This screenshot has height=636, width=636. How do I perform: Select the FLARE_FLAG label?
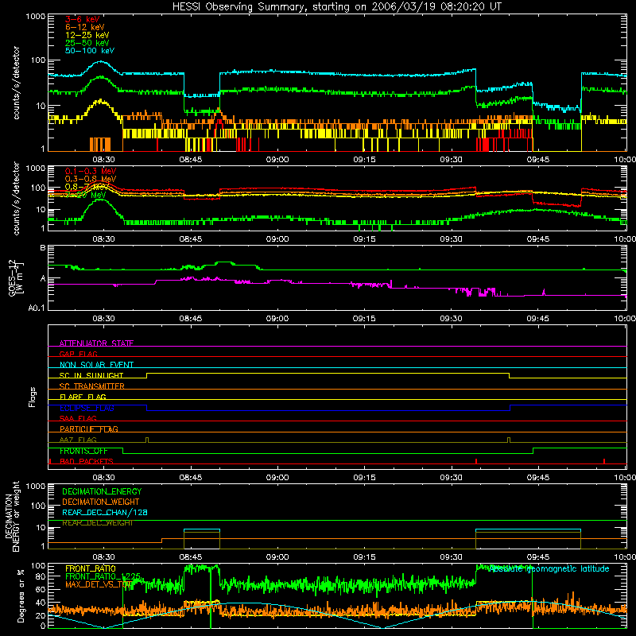coord(83,397)
